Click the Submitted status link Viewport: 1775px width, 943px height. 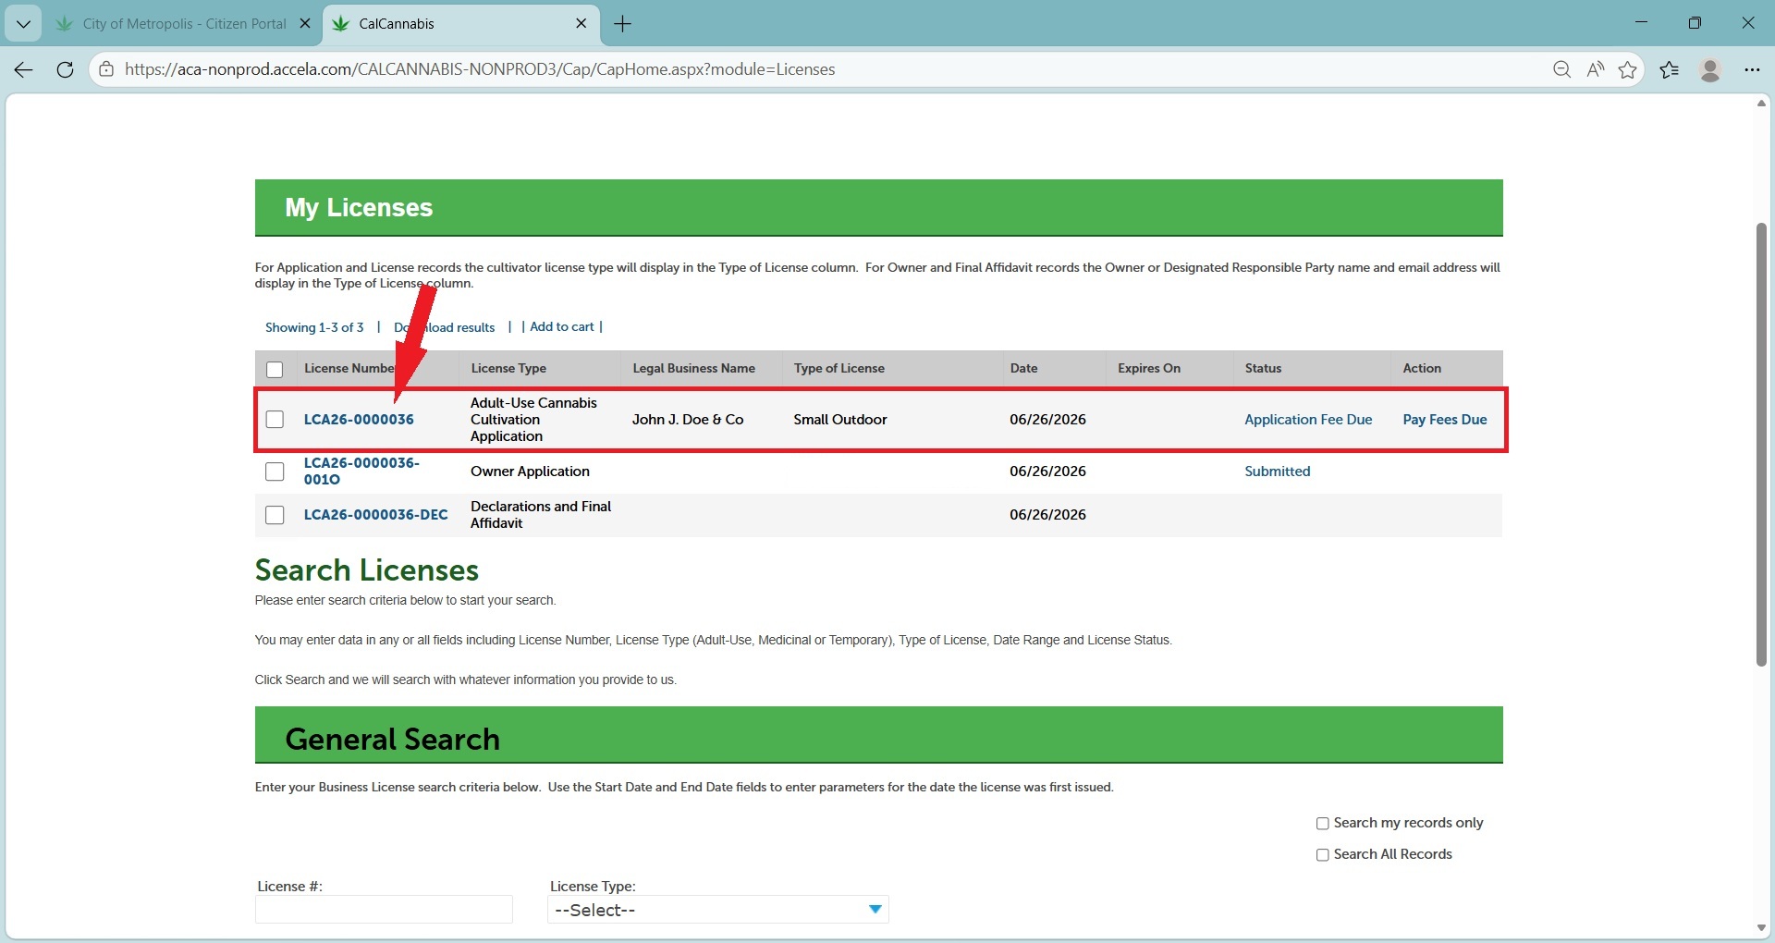[x=1278, y=471]
